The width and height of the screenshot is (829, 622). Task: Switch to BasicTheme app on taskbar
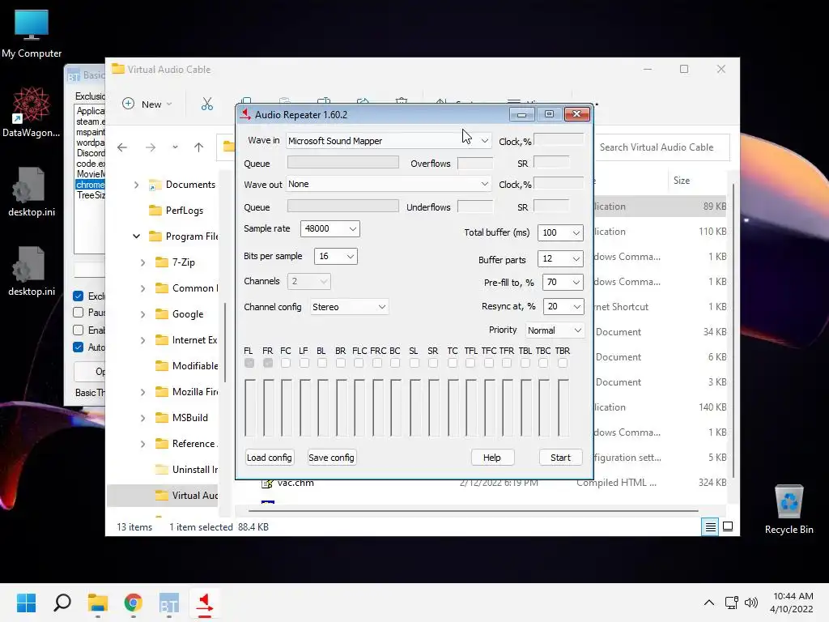coord(169,603)
